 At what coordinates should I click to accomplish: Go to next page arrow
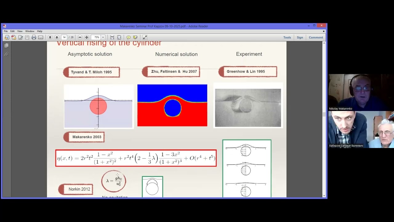[57, 37]
